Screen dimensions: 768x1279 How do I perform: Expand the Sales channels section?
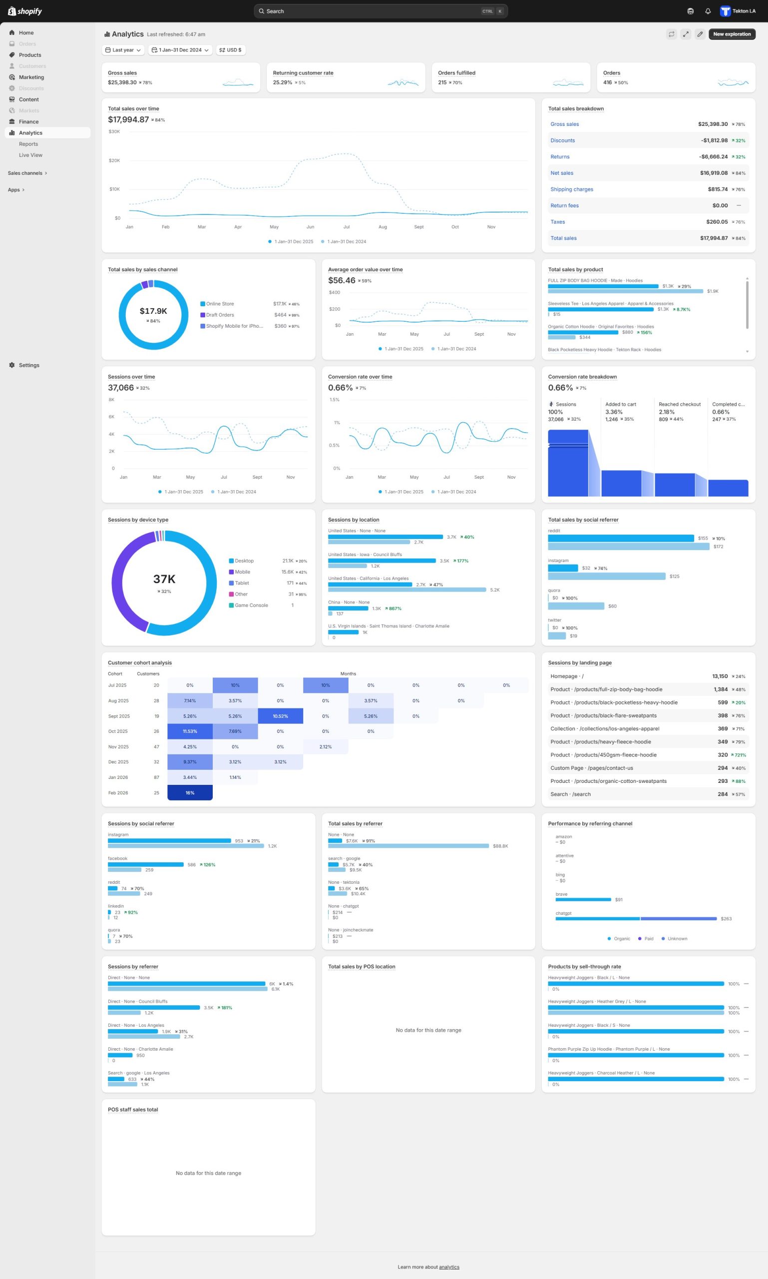coord(27,173)
